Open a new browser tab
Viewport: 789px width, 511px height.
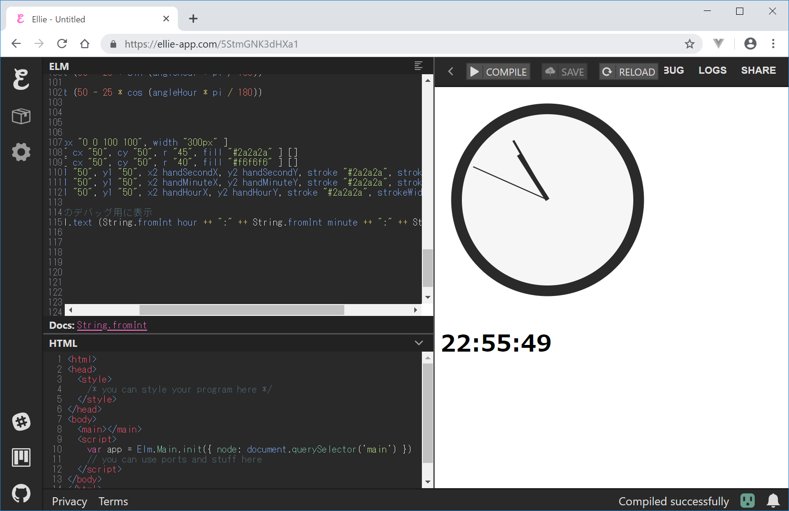point(193,19)
